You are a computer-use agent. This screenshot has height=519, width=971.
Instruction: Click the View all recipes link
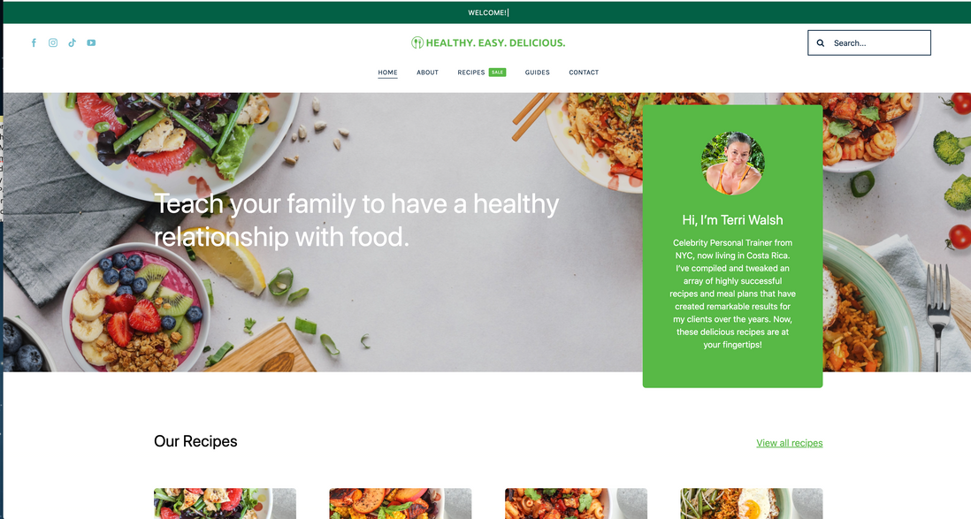(x=790, y=443)
